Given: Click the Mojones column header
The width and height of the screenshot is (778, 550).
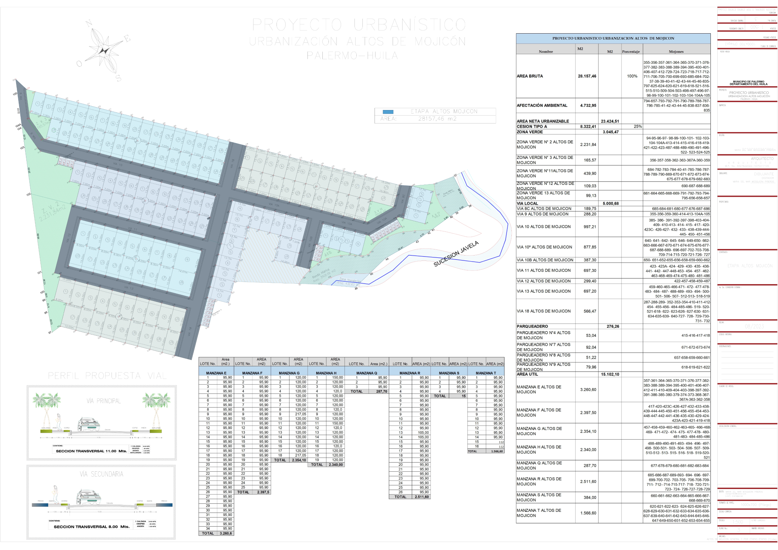Looking at the screenshot, I should pyautogui.click(x=676, y=52).
